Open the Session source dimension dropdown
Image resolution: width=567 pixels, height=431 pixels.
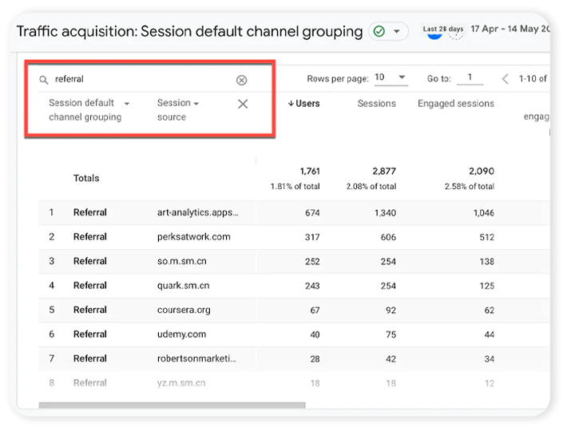[x=196, y=104]
